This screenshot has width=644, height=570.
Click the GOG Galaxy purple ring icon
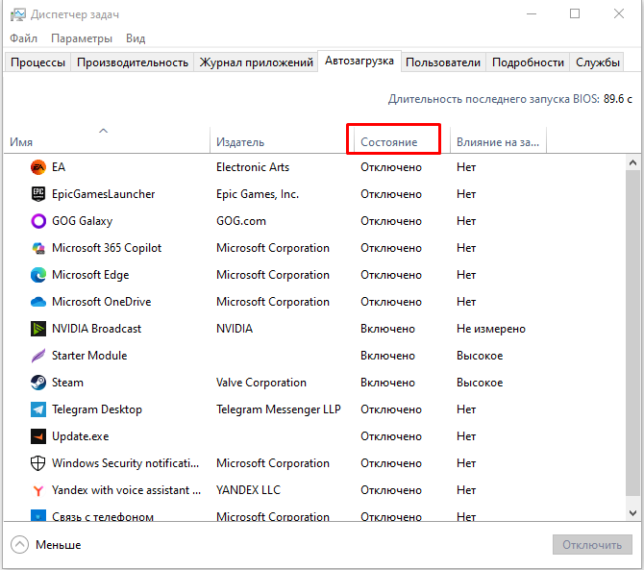coord(38,221)
